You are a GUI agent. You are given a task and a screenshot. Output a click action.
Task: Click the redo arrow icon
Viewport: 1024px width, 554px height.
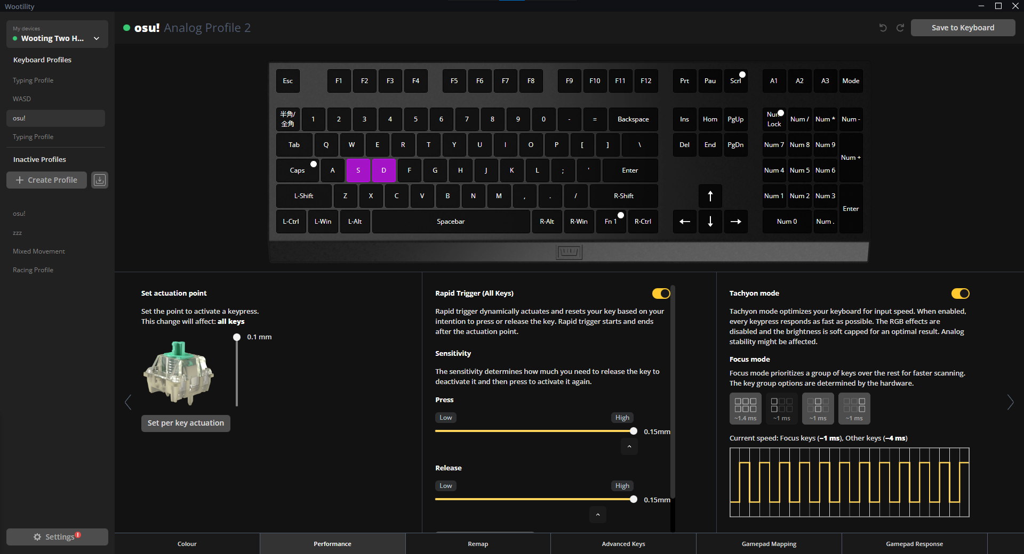(x=900, y=28)
